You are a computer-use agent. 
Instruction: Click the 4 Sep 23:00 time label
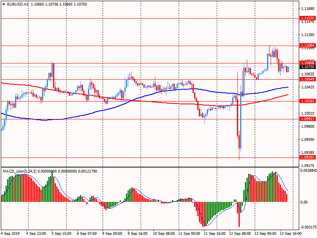[x=36, y=234]
